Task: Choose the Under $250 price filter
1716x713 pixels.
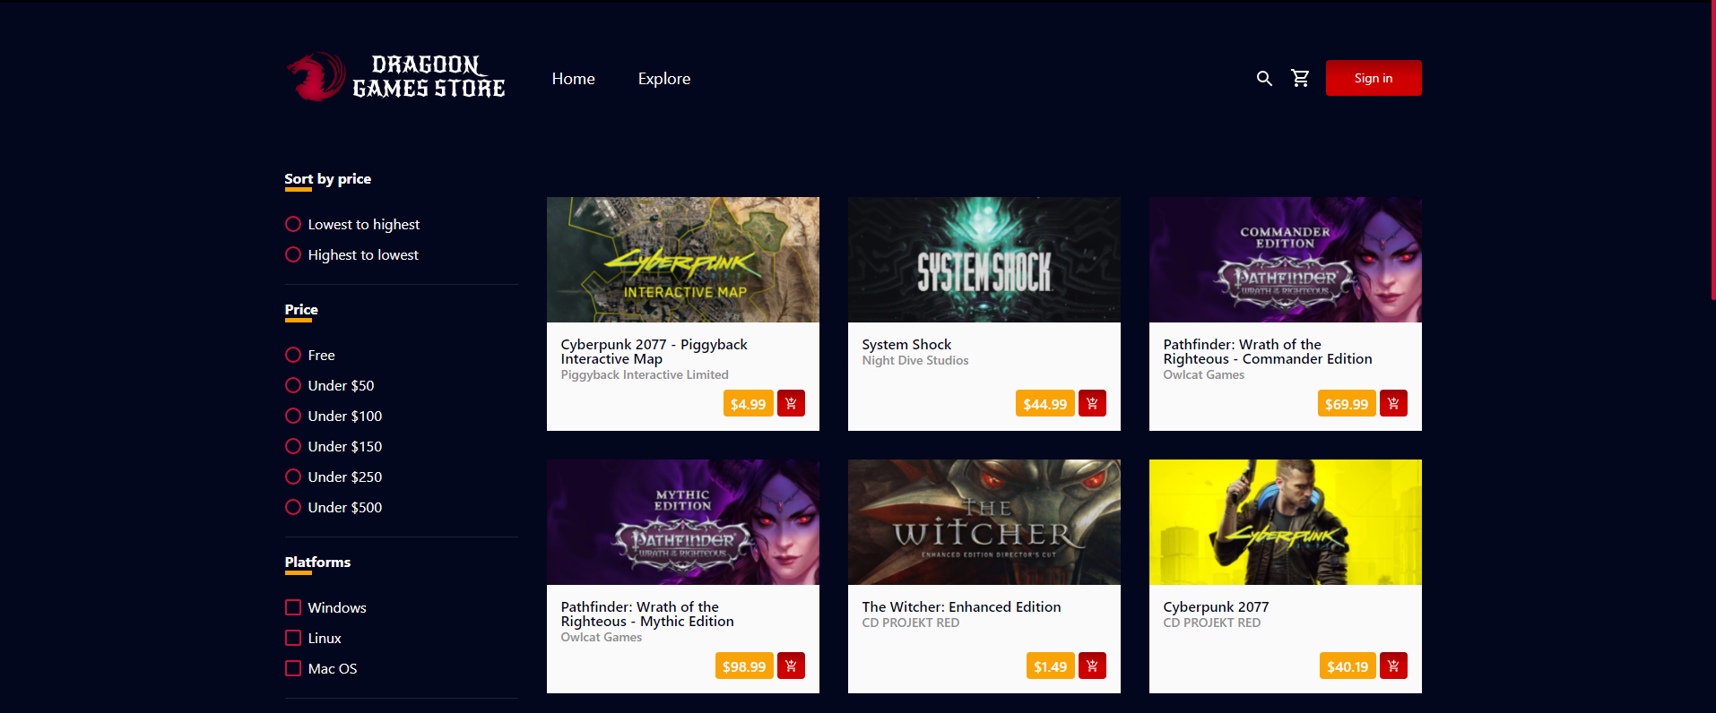Action: [293, 477]
